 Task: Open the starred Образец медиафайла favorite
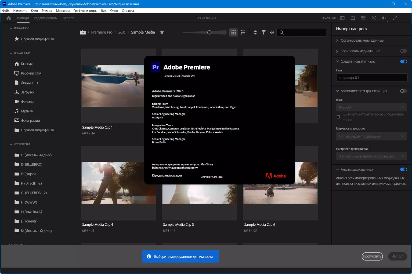[x=34, y=39]
